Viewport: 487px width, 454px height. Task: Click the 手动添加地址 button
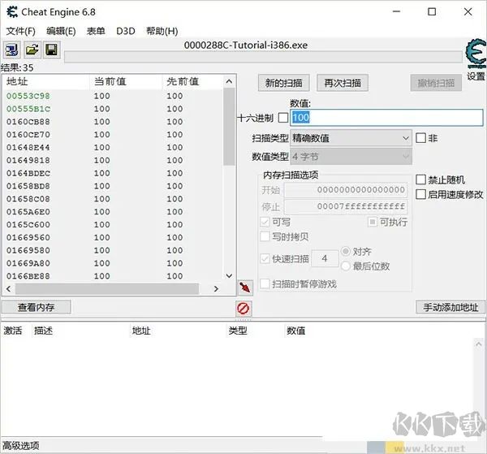pyautogui.click(x=450, y=307)
